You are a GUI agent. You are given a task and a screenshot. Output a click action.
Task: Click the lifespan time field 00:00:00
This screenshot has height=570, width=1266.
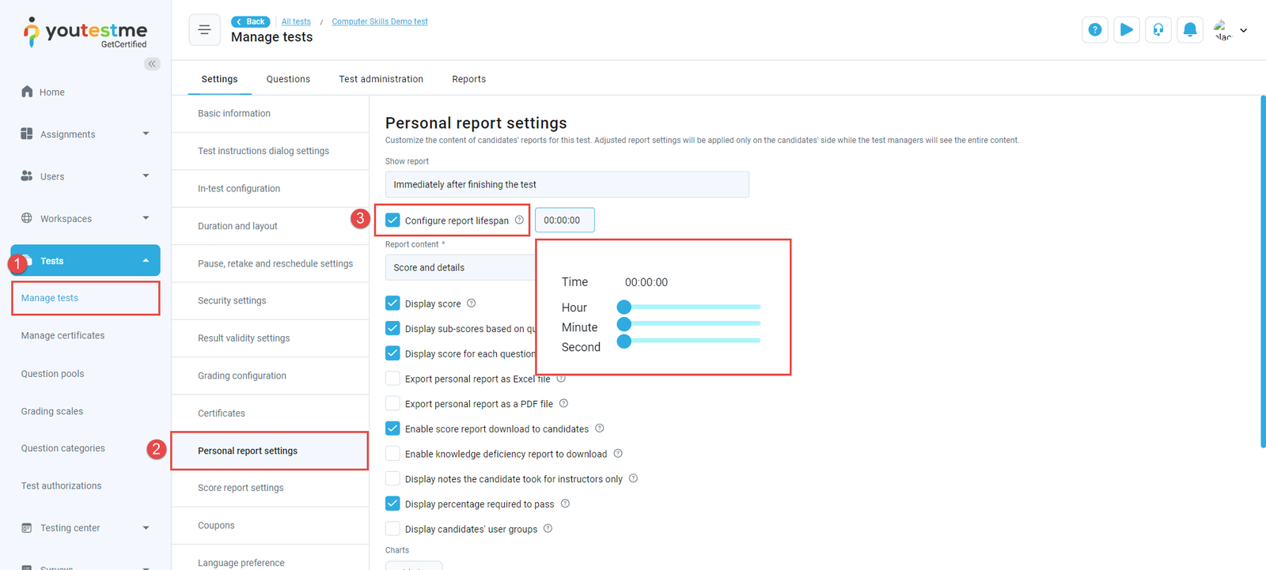click(x=564, y=220)
